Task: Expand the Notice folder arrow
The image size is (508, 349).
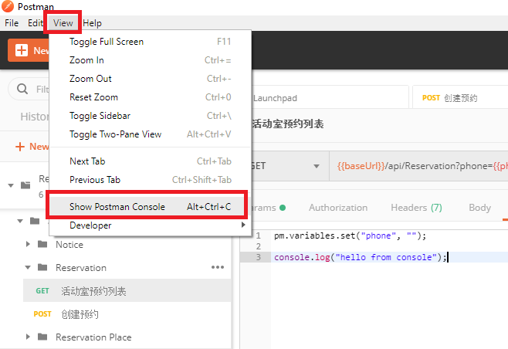Action: coord(28,244)
